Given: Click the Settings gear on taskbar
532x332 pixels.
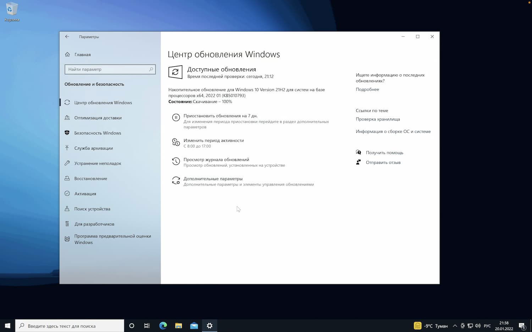Looking at the screenshot, I should (210, 326).
